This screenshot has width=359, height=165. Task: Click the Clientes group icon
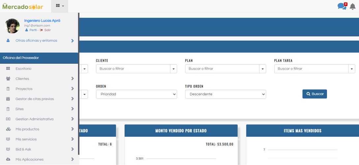pos(8,79)
